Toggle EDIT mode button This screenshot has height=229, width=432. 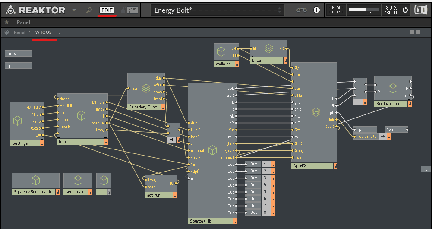(107, 10)
